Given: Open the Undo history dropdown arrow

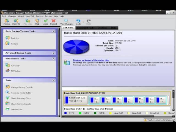Looking at the screenshot, I should pyautogui.click(x=83, y=22).
